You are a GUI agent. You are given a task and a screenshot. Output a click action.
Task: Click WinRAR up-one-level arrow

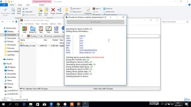(x=22, y=36)
